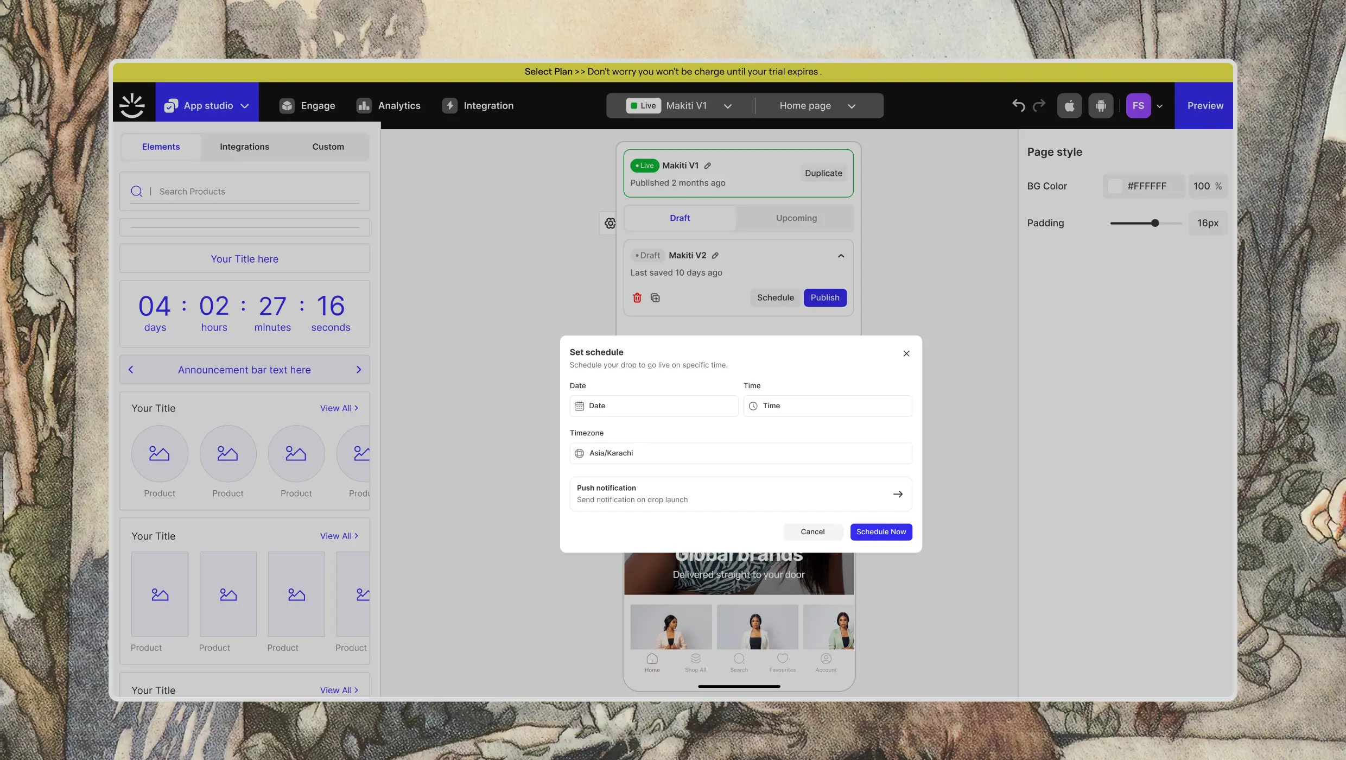This screenshot has height=760, width=1346.
Task: Click the red trash icon for Makiti V2
Action: click(637, 297)
